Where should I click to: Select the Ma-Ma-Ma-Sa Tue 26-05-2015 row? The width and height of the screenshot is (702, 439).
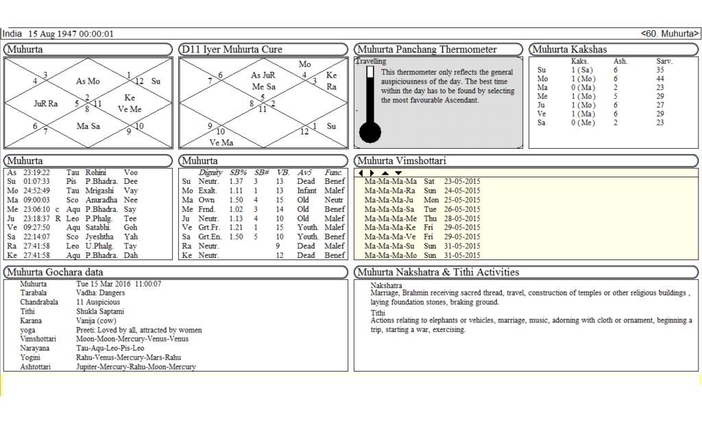pos(422,209)
